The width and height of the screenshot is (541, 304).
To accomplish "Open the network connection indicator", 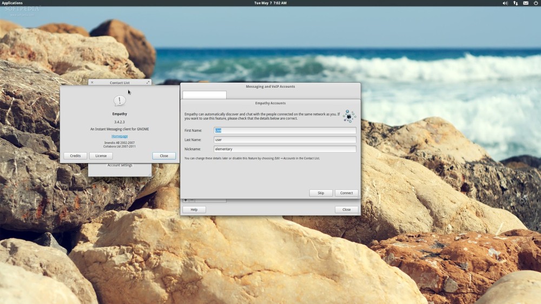I will 516,3.
